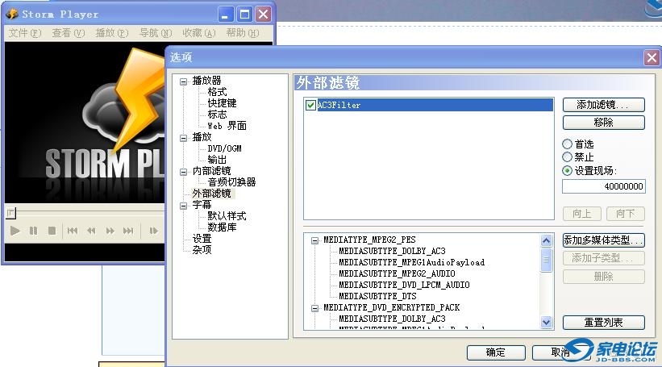Collapse the MEDIATYPE_DVD_ENCRYPTED_PACK node
This screenshot has height=367, width=662.
[x=314, y=308]
